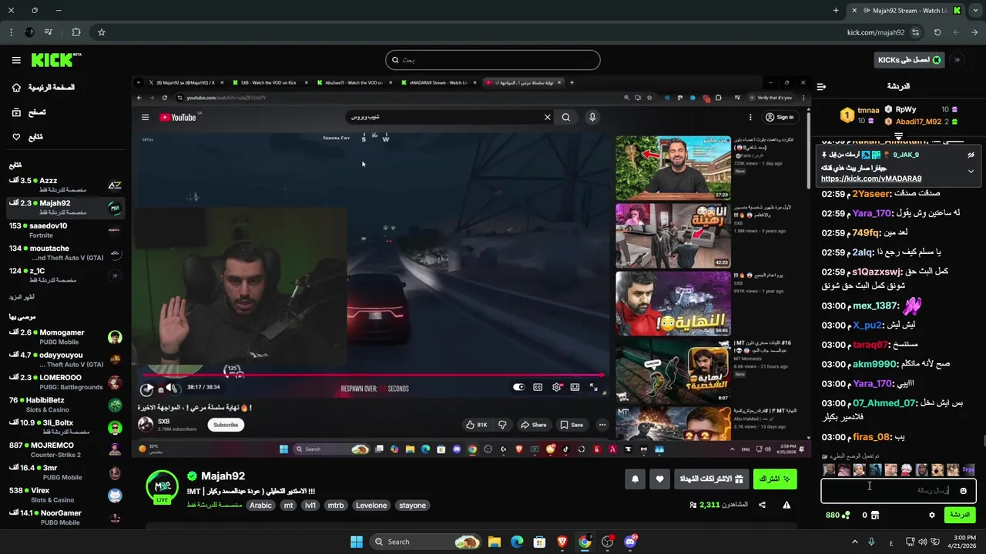Image resolution: width=986 pixels, height=554 pixels.
Task: Open clock showing 3:00 PM
Action: (964, 542)
